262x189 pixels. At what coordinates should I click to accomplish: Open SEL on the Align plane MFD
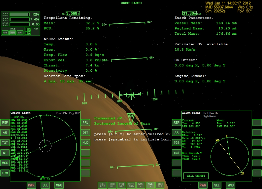click(x=217, y=185)
